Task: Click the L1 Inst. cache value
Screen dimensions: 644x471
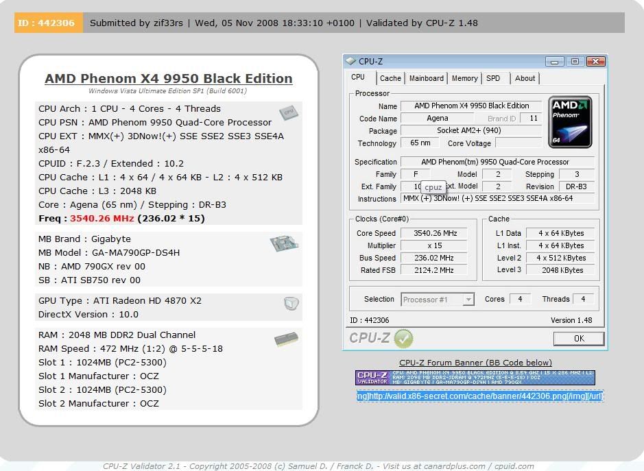Action: click(560, 245)
